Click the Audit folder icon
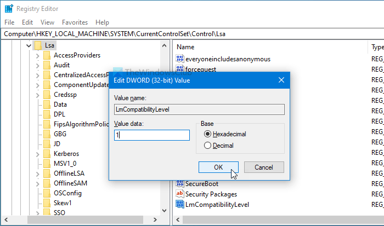 coord(47,65)
